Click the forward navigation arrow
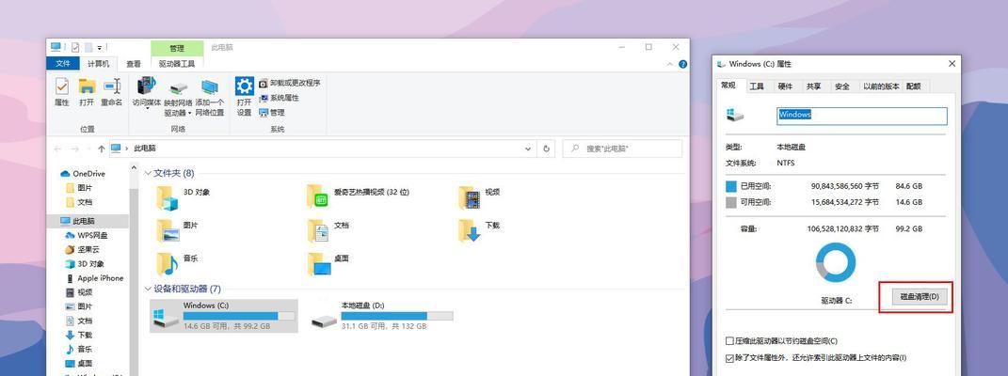 [74, 149]
